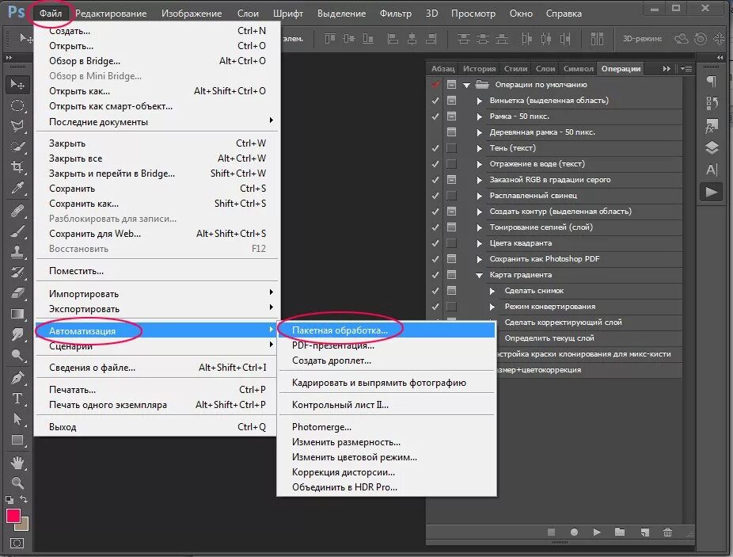Viewport: 733px width, 557px height.
Task: Create new action set folder icon
Action: pyautogui.click(x=620, y=532)
